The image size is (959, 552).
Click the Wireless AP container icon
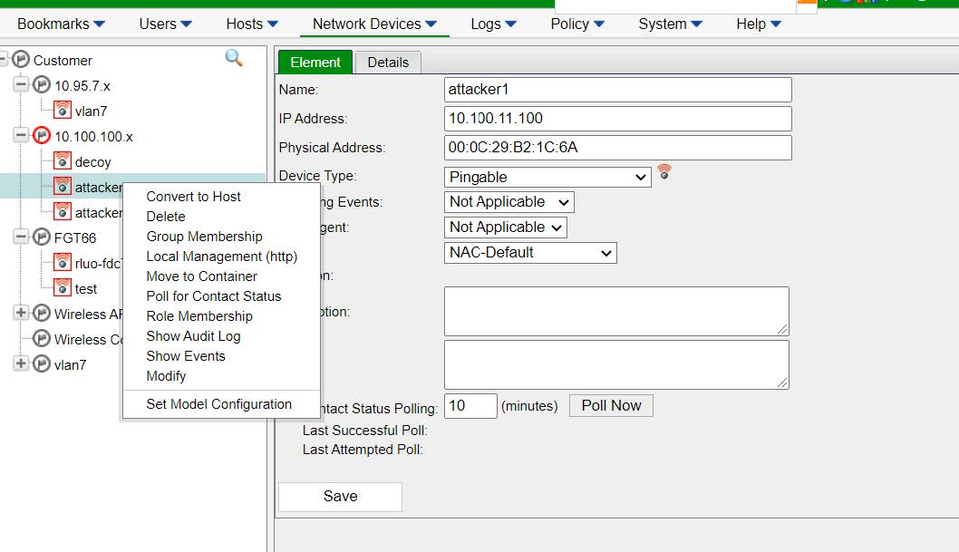pos(42,314)
